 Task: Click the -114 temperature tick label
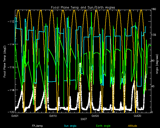click(x=11, y=44)
